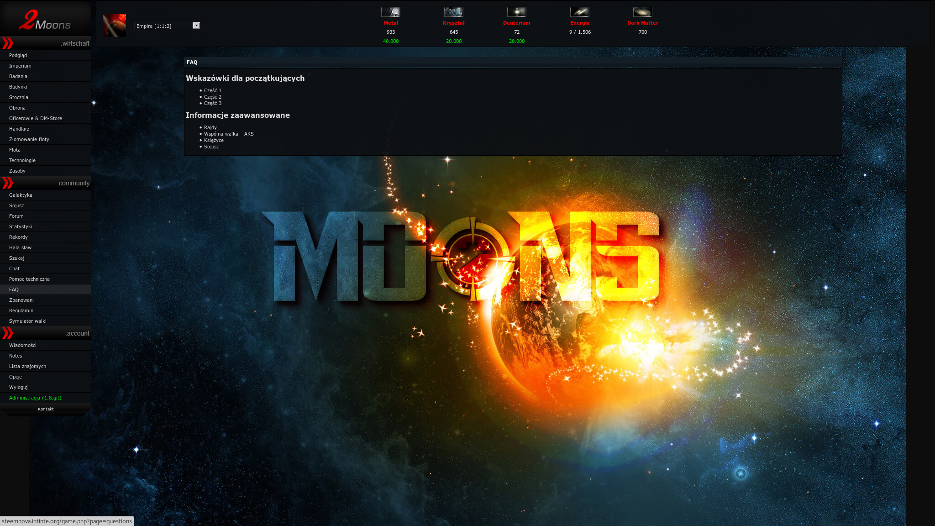
Task: Select FAQ in the sidebar
Action: [46, 289]
